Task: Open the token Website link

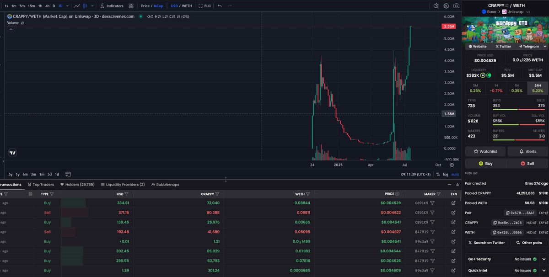Action: (x=477, y=46)
